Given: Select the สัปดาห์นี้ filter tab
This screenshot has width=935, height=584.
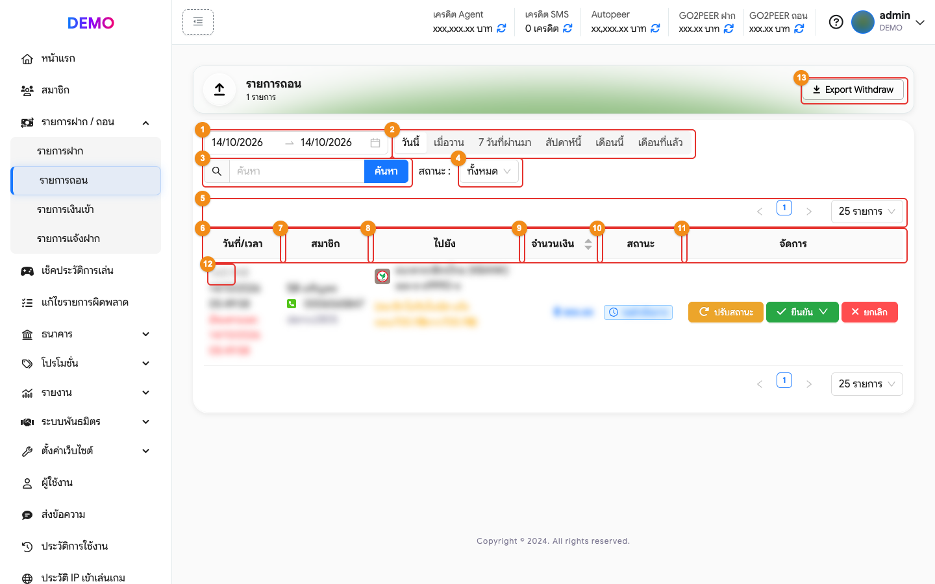Looking at the screenshot, I should [564, 142].
